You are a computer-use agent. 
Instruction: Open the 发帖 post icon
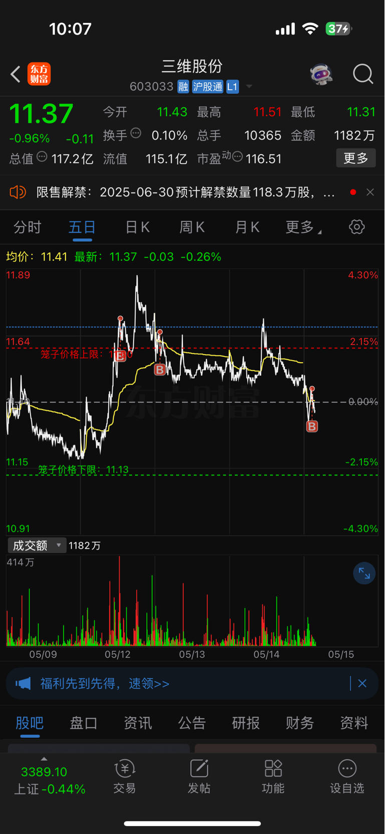coord(199,777)
